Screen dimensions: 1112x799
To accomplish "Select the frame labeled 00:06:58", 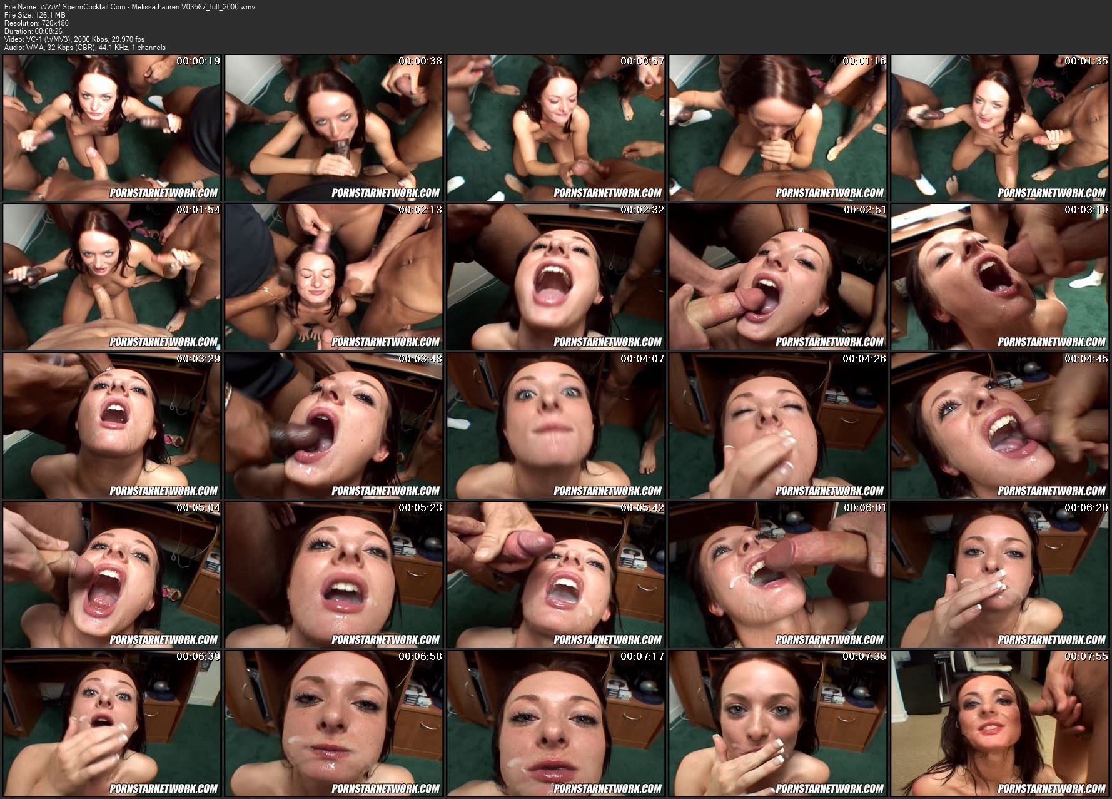I will (334, 723).
